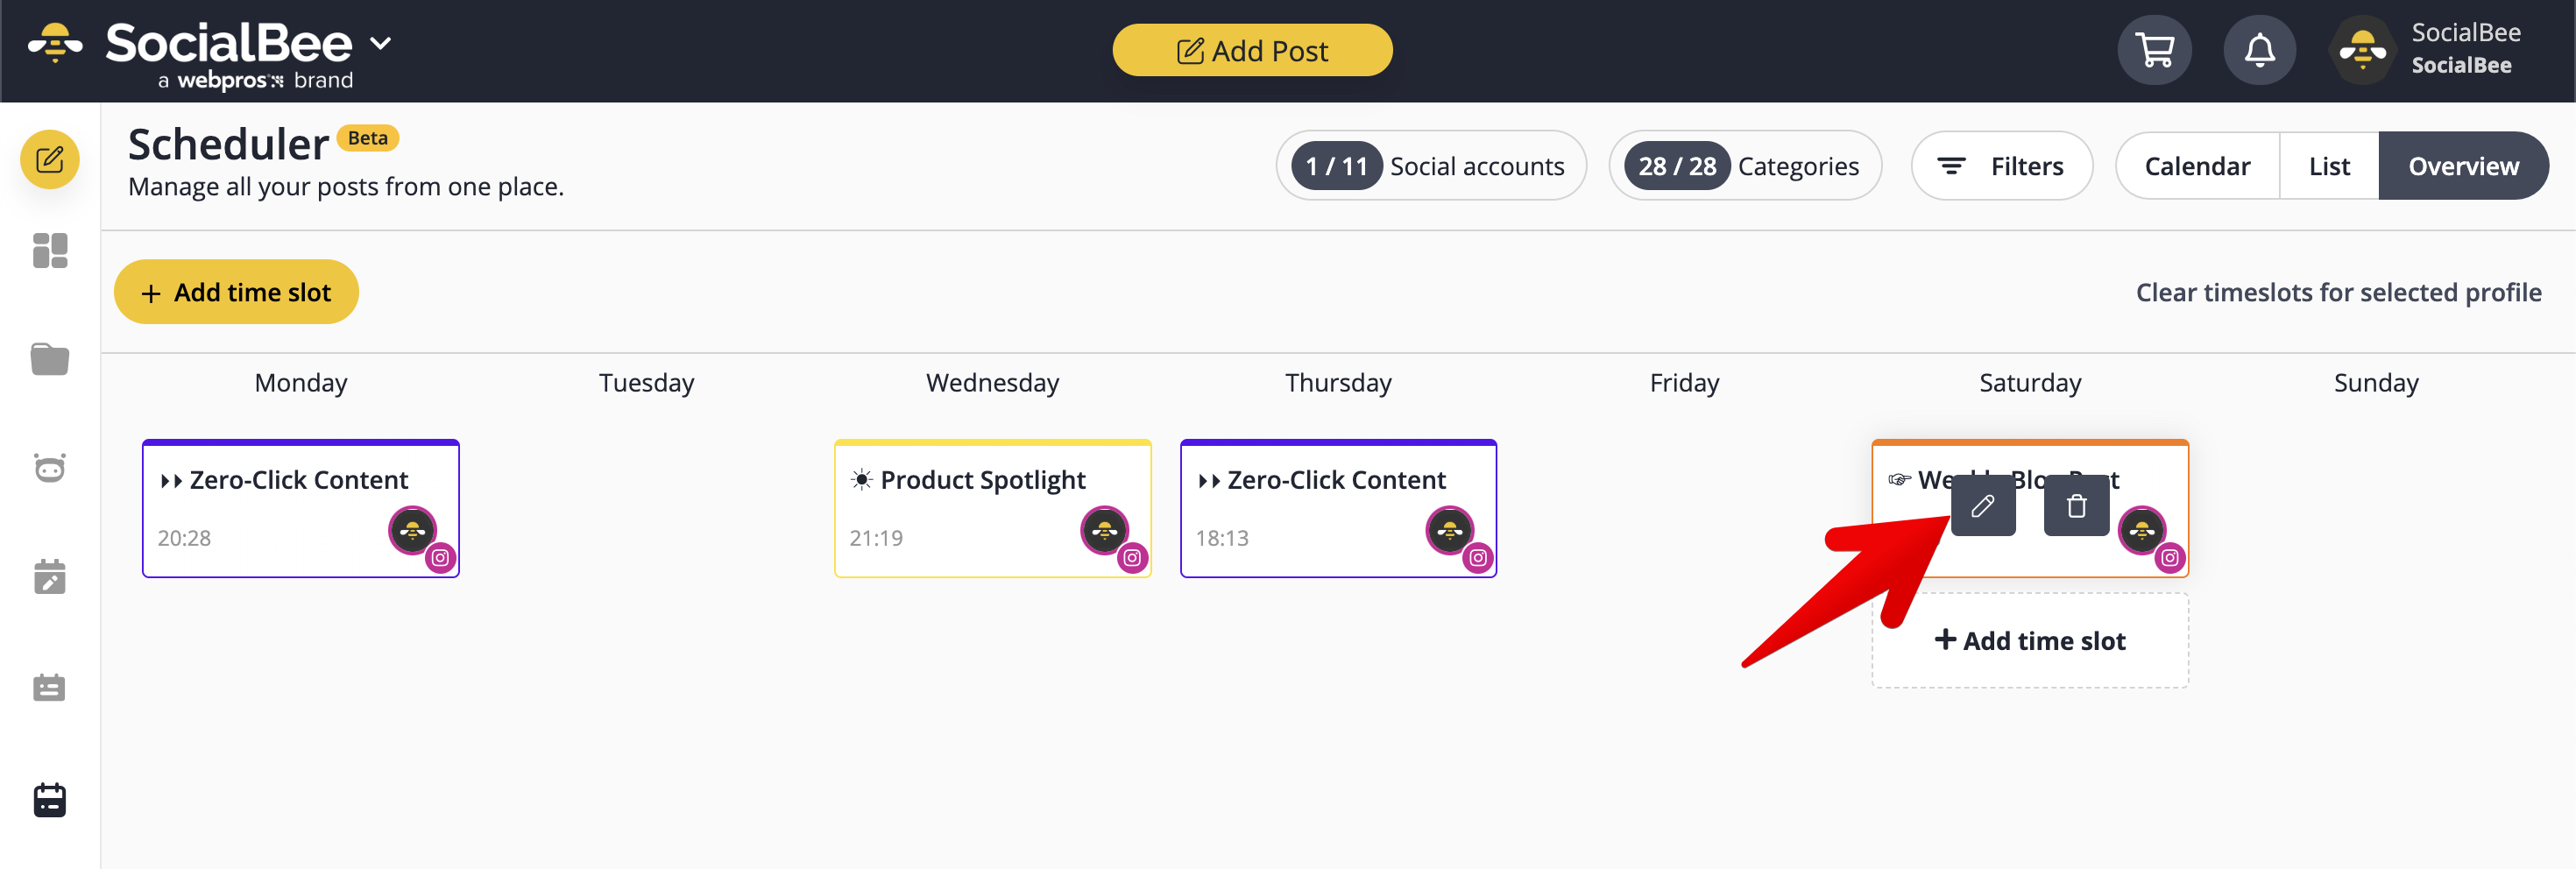Open the robot AI assistant sidebar icon
Viewport: 2576px width, 869px height.
(50, 467)
